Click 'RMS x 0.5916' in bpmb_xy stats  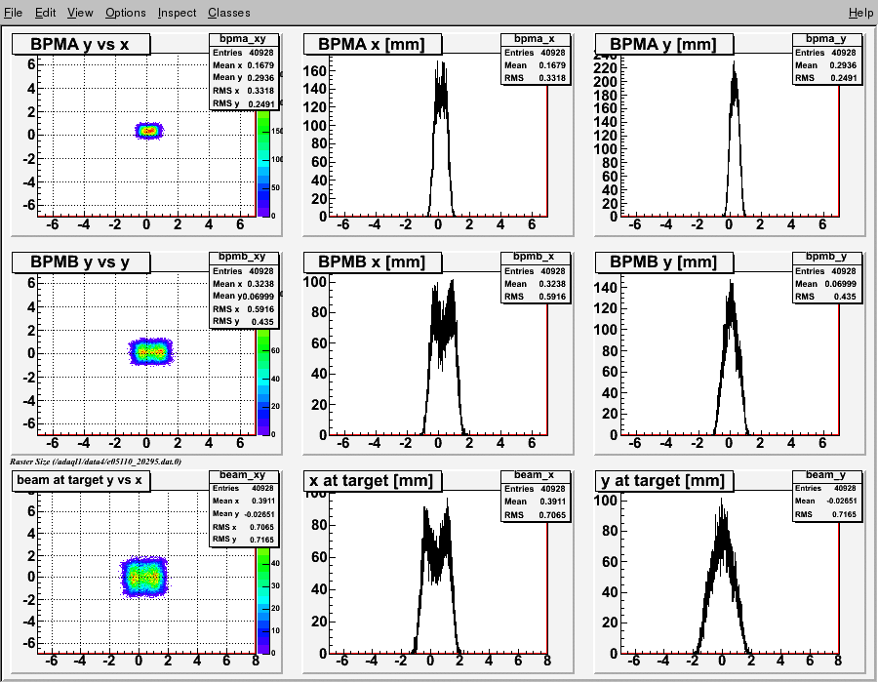tap(244, 309)
